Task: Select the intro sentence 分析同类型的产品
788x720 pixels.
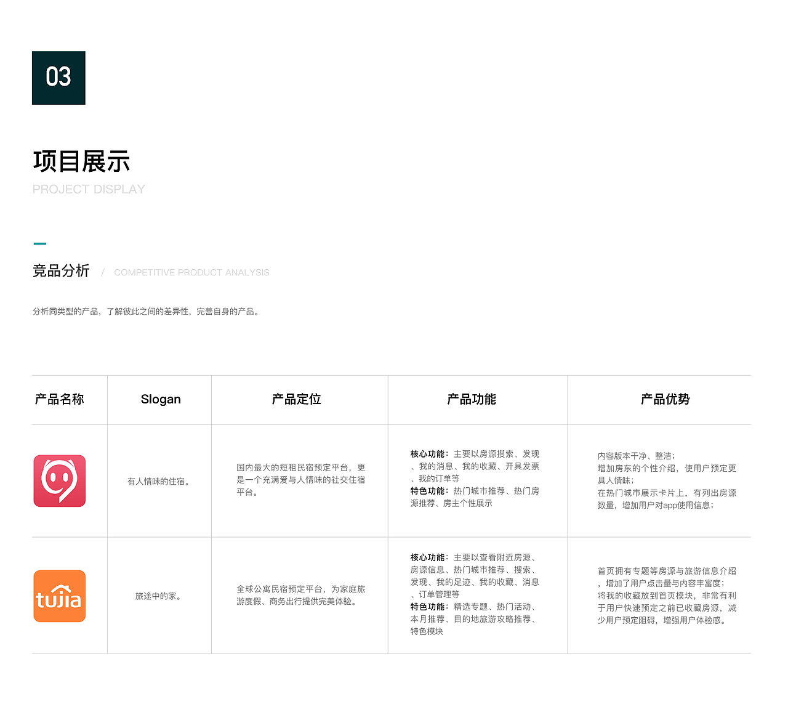Action: [147, 312]
